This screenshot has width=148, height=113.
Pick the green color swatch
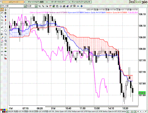point(3,110)
